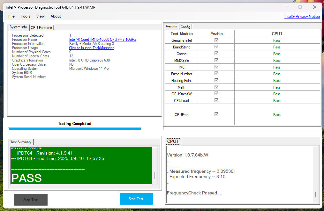Toggle the CPULoad enable checkbox
324x211 pixels.
pos(216,100)
